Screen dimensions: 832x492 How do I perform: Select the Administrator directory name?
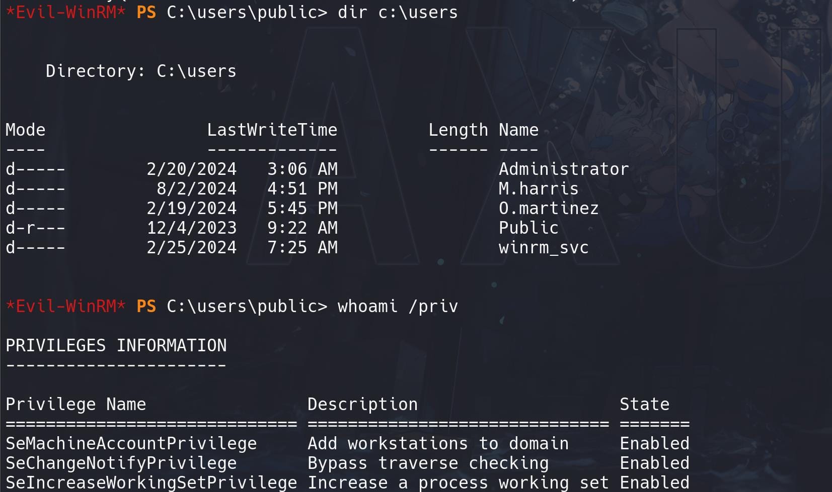tap(564, 169)
